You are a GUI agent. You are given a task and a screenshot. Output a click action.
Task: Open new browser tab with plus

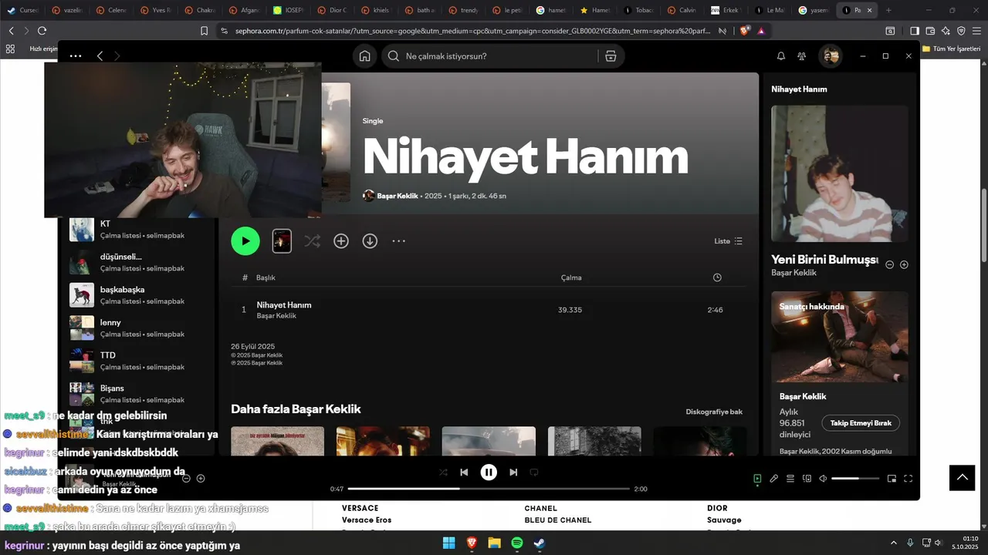pos(888,10)
